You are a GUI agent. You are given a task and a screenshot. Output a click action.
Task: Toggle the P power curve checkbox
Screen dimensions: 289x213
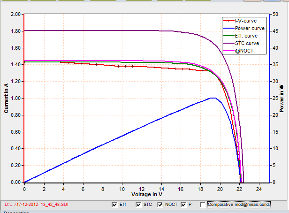[184, 205]
